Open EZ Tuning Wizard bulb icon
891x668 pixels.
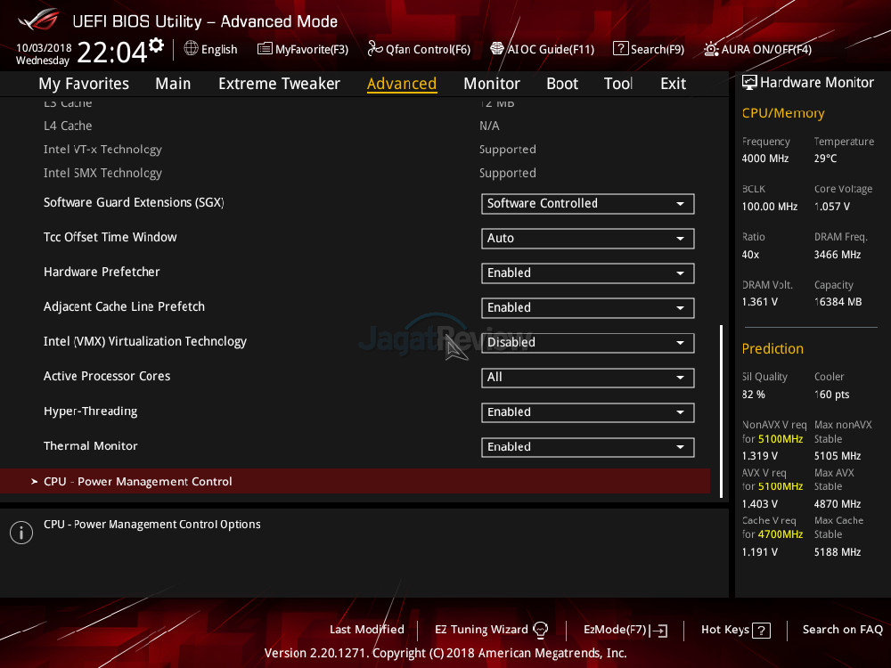point(541,630)
